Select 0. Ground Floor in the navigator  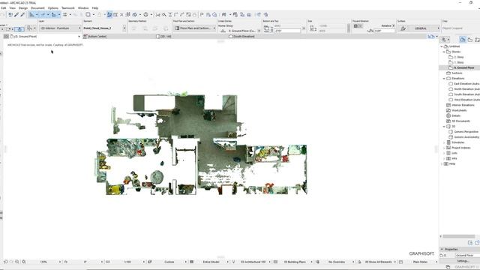pos(463,67)
